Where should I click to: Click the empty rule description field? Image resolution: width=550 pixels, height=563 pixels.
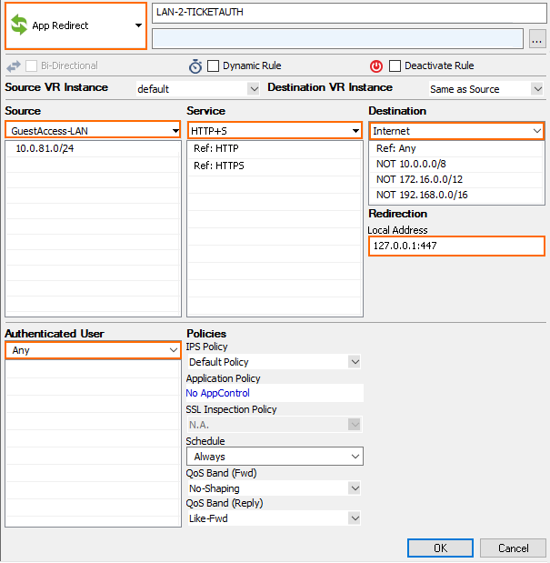coord(337,39)
